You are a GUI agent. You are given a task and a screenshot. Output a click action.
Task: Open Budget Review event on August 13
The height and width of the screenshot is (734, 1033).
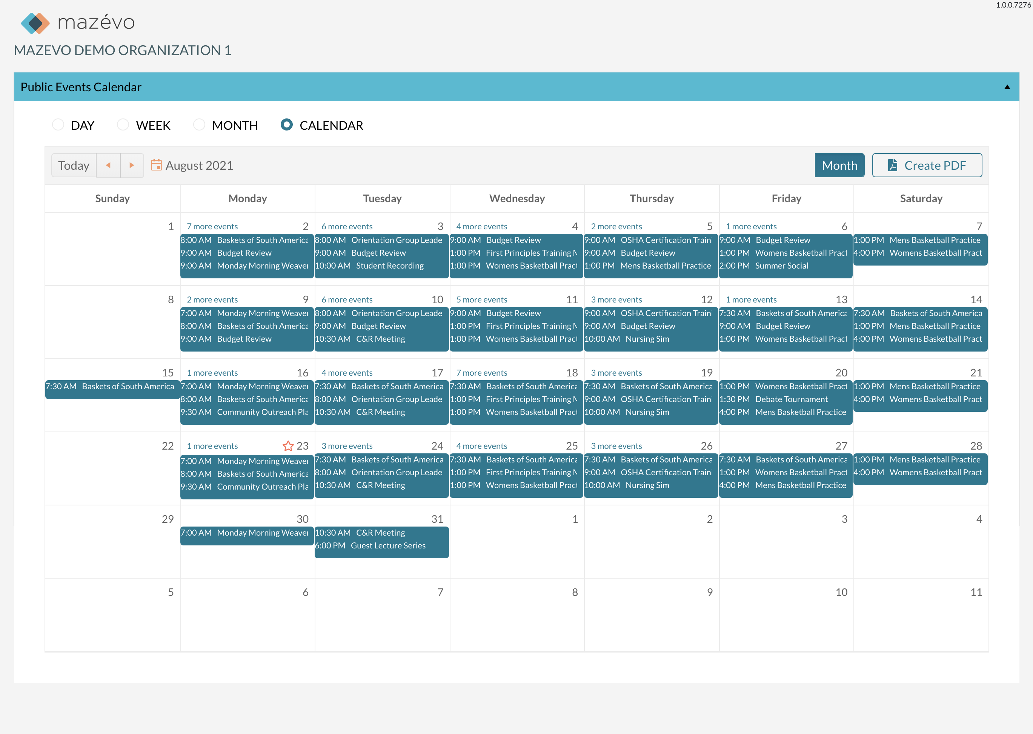click(x=785, y=326)
